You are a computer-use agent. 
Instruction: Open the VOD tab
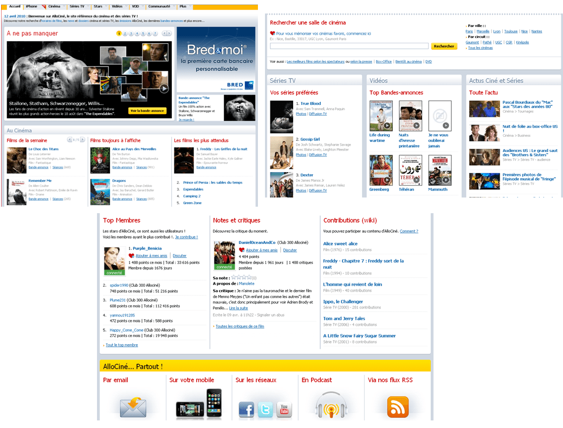[x=135, y=6]
